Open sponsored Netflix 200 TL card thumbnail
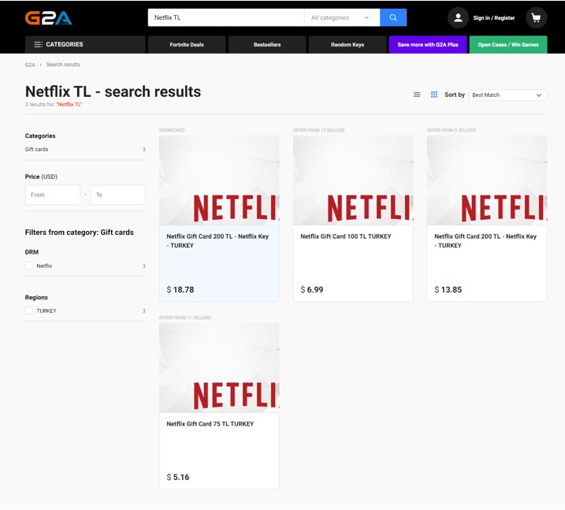Image resolution: width=565 pixels, height=510 pixels. pos(219,181)
